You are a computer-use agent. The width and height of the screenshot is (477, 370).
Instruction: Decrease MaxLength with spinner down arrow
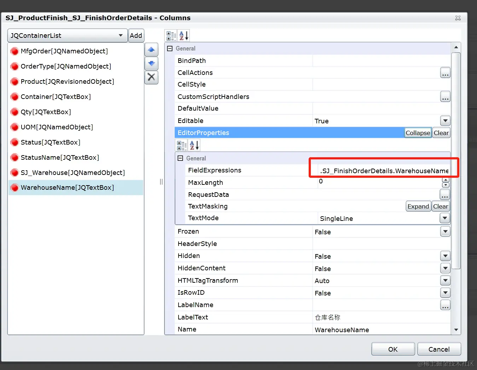[446, 185]
